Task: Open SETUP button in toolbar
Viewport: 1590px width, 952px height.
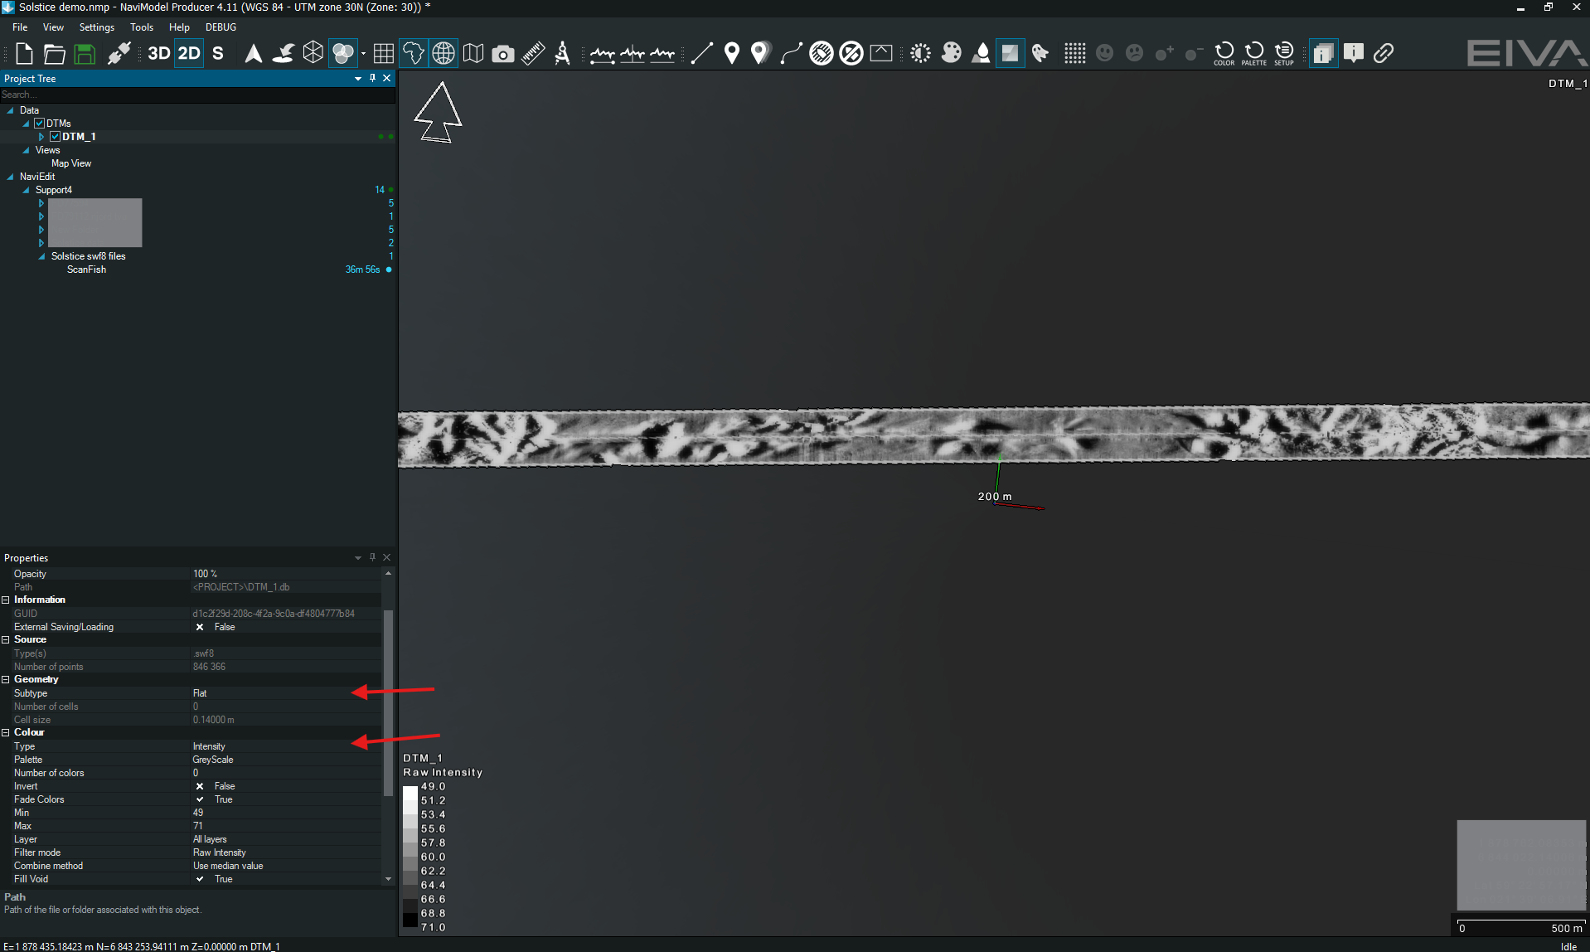Action: pyautogui.click(x=1284, y=54)
